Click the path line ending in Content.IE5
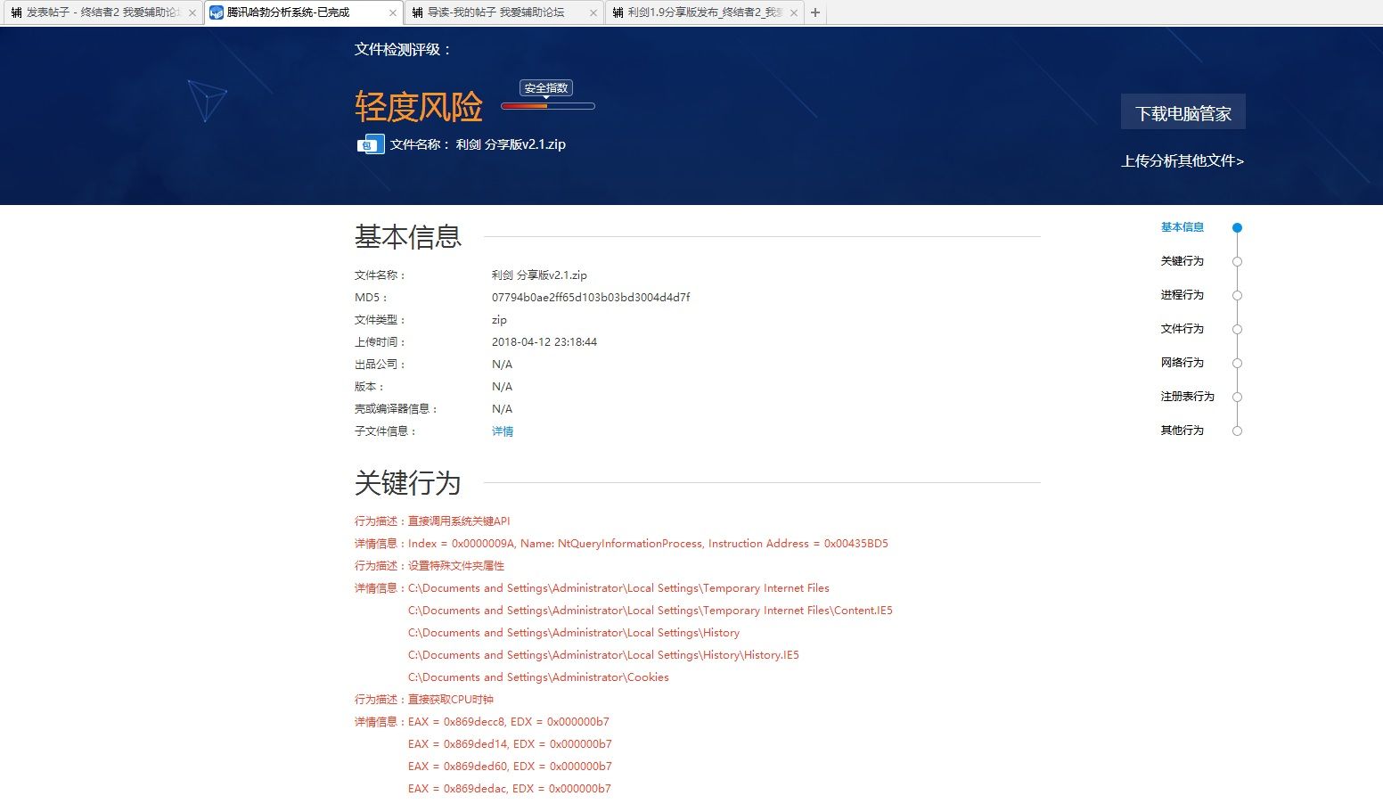 (651, 611)
